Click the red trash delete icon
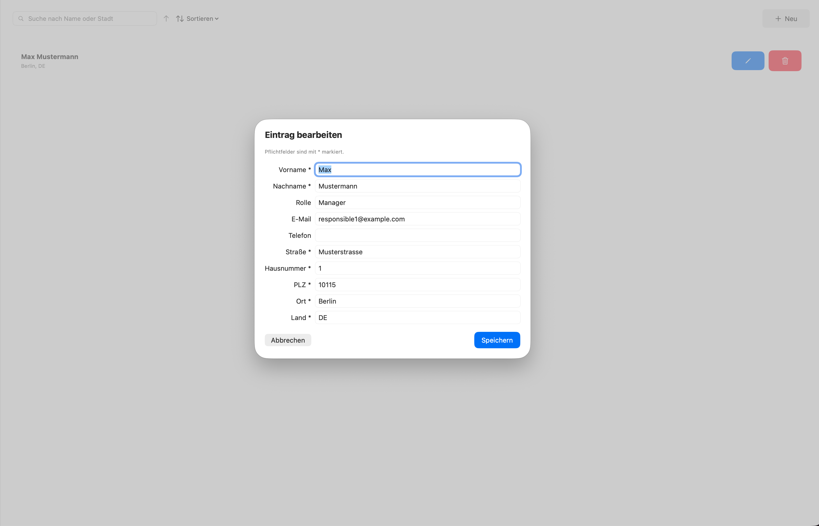This screenshot has height=526, width=819. click(785, 61)
